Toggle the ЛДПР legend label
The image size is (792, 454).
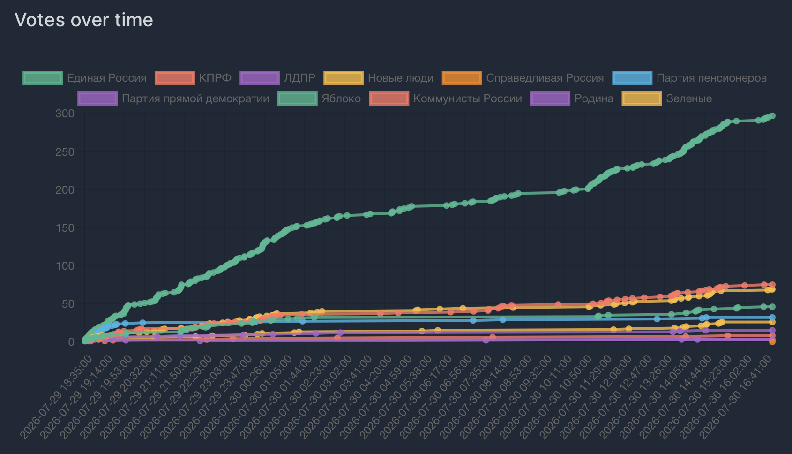pos(299,78)
